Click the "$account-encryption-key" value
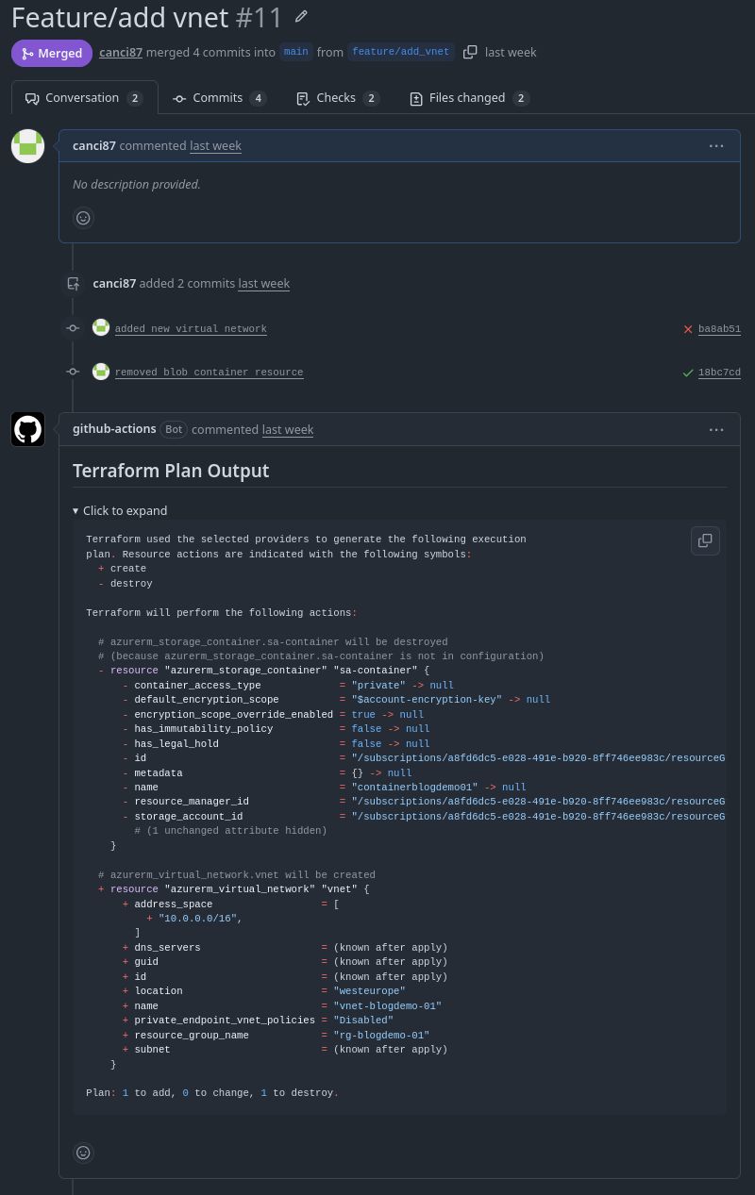This screenshot has height=1195, width=755. coord(428,699)
